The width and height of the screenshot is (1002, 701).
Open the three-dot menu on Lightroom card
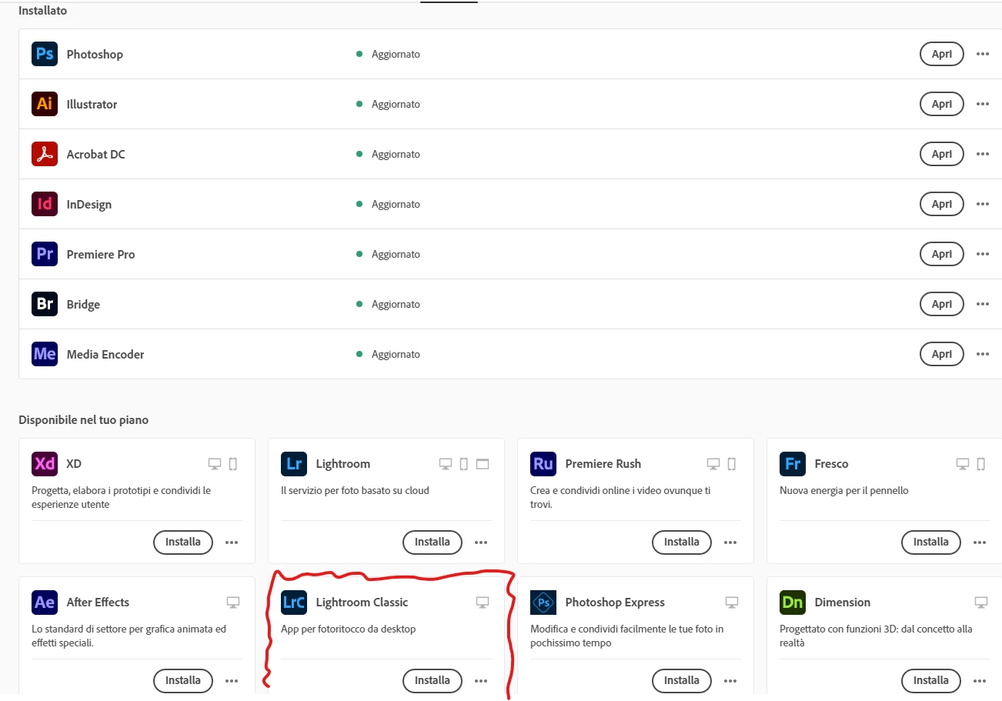pos(481,542)
